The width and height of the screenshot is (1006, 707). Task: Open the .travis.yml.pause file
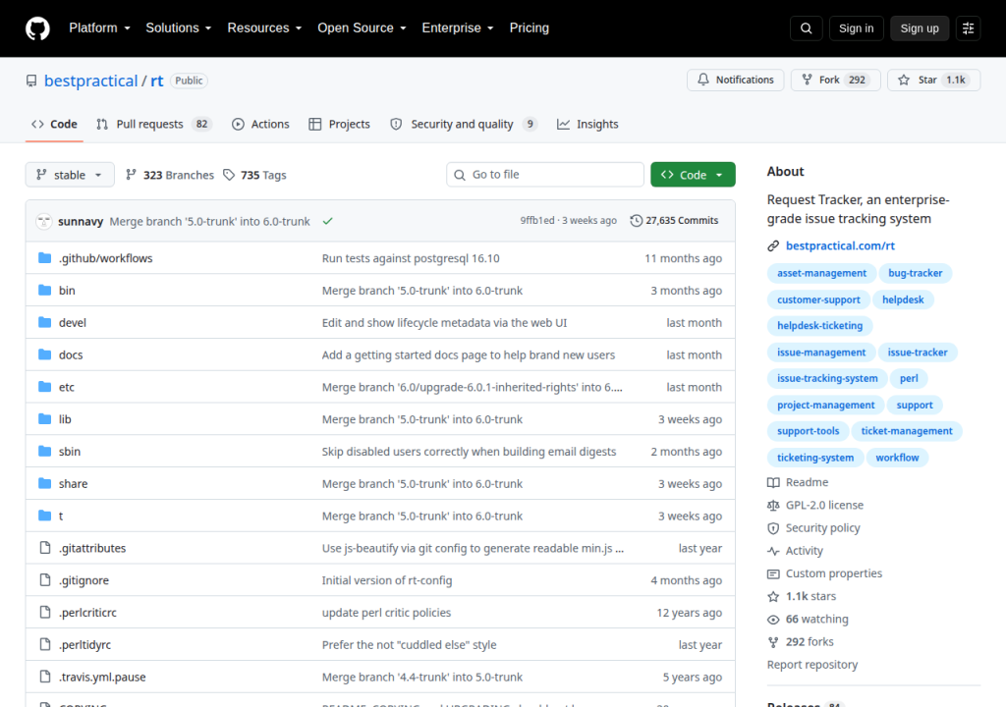(x=102, y=677)
